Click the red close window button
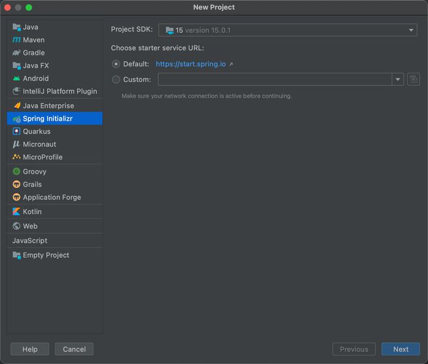 pos(8,8)
